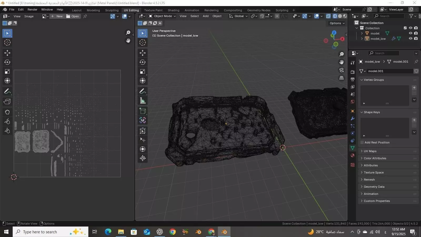Select the Cursor tool in 3D viewport
This screenshot has height=237, width=421.
coord(143,42)
